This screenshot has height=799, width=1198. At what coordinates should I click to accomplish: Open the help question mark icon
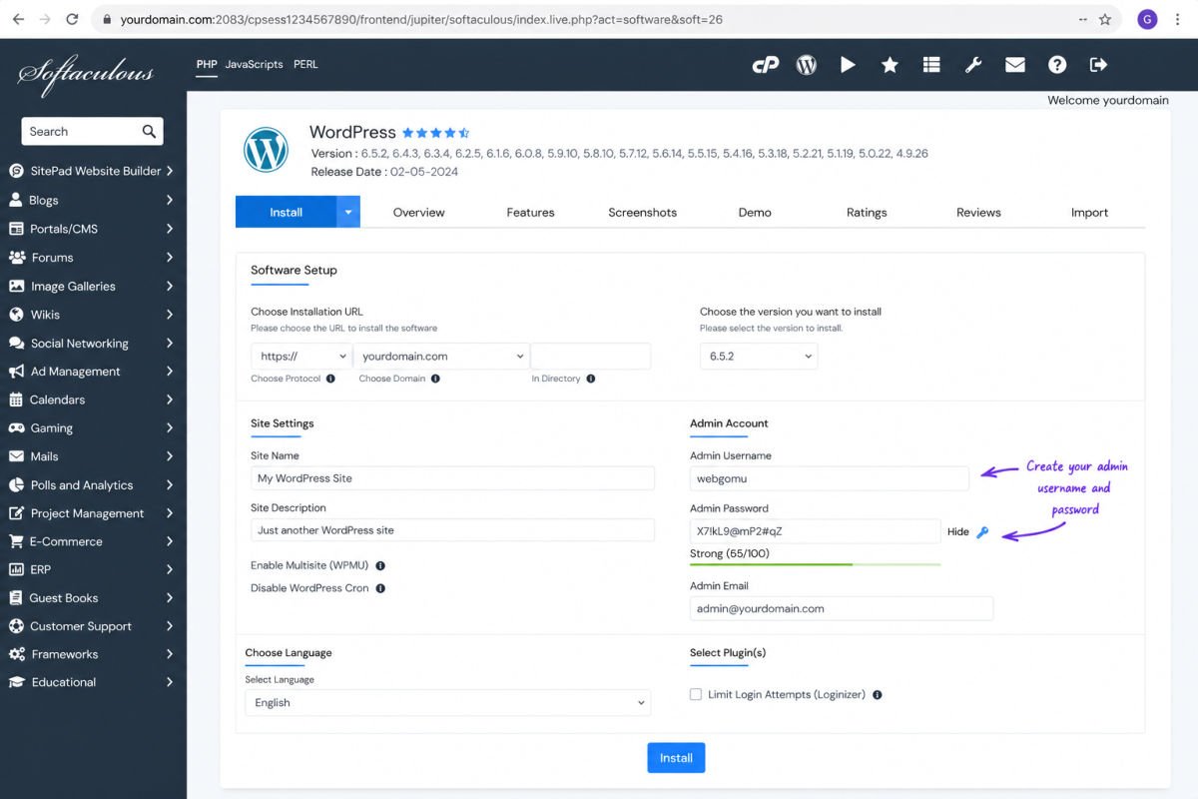[x=1057, y=65]
